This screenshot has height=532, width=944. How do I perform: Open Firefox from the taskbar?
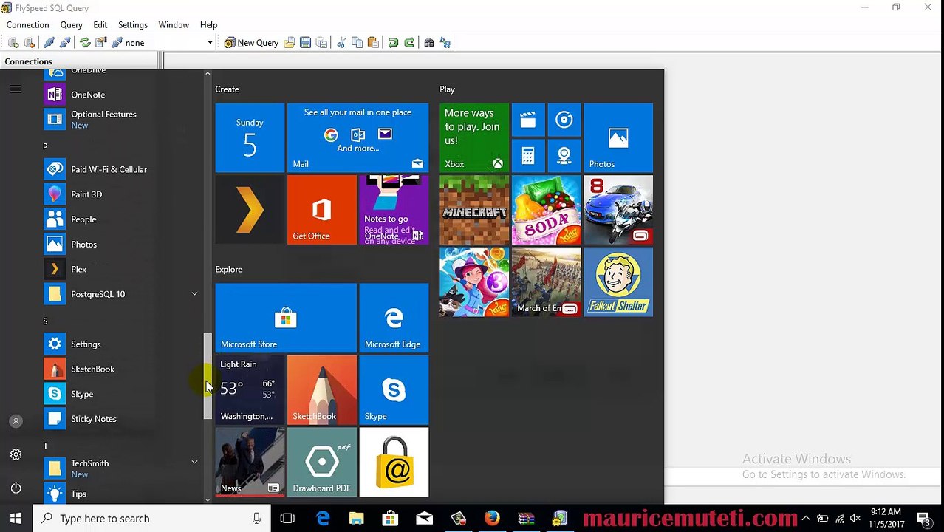491,519
